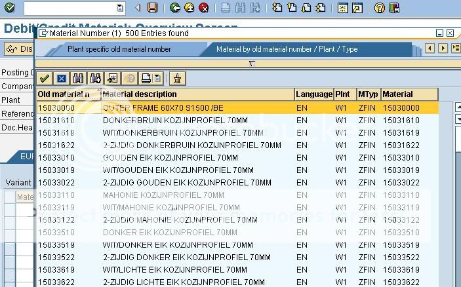Select row OUTER FRAME 60X70 S1500 /BE
Viewport: 461px width, 287px height.
coord(163,107)
